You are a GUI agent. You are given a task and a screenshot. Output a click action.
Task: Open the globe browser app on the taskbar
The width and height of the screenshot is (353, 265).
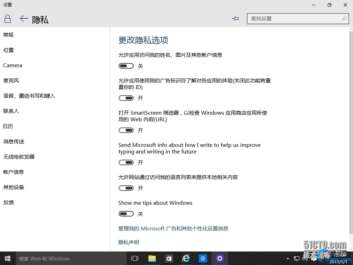click(203, 258)
